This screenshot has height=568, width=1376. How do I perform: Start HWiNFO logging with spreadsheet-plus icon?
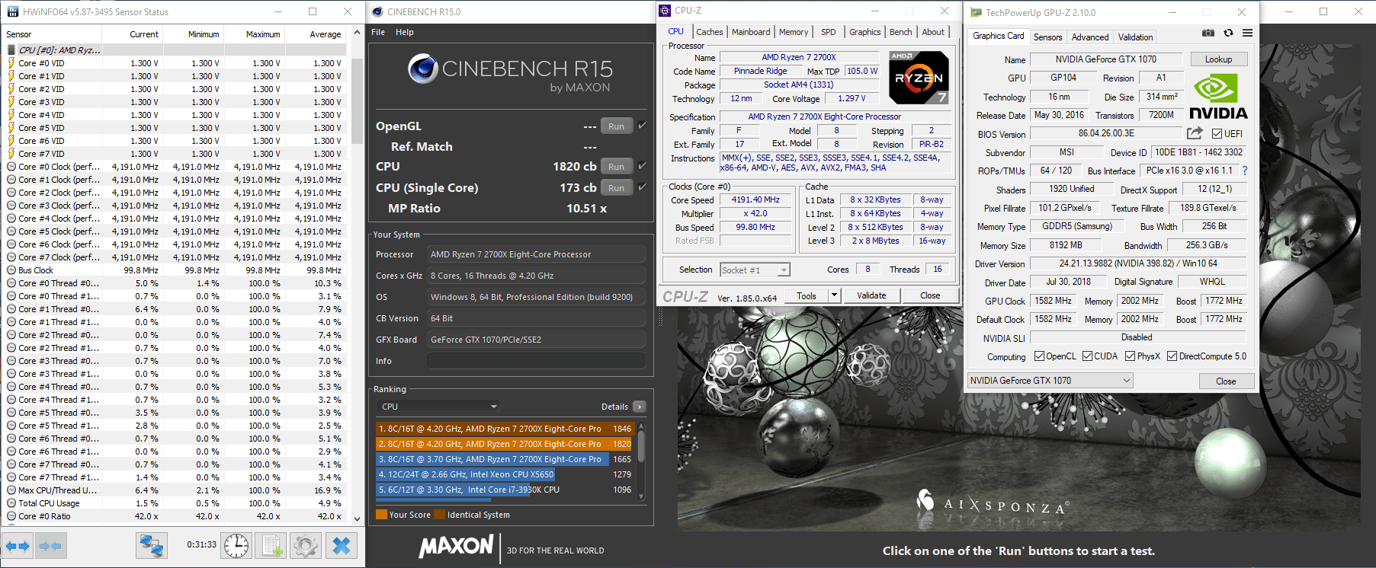coord(272,546)
